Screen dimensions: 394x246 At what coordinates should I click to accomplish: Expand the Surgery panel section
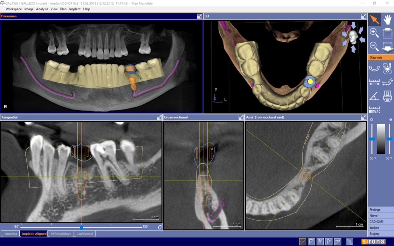click(381, 234)
